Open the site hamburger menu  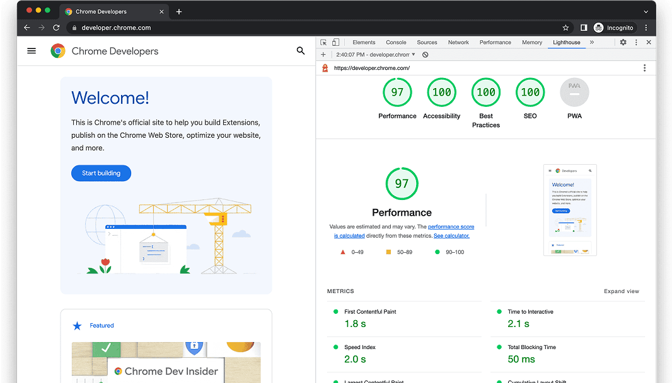32,51
